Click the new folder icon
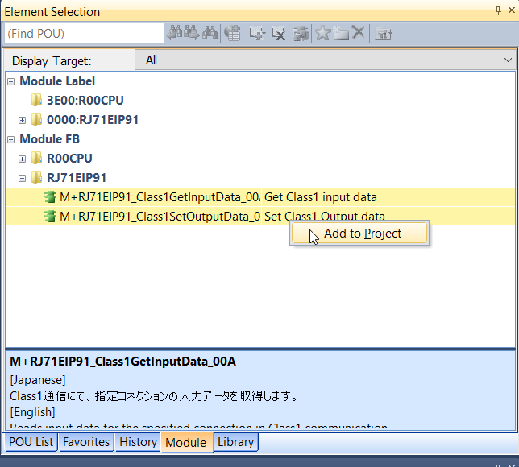The height and width of the screenshot is (467, 519). 341,33
